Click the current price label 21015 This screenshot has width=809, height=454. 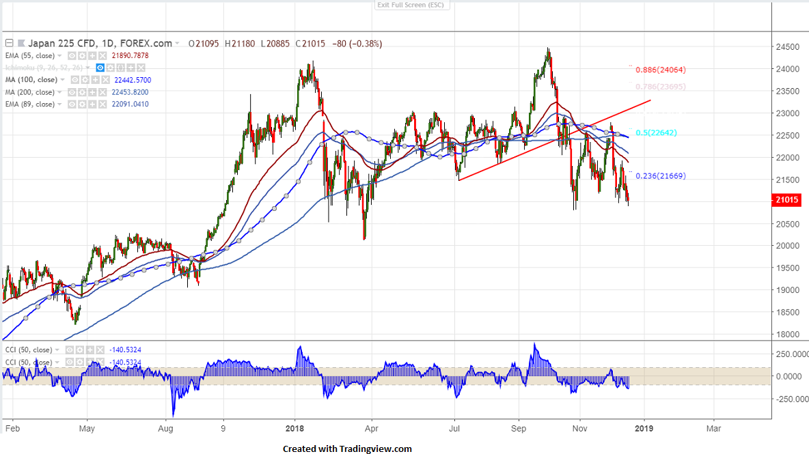786,200
